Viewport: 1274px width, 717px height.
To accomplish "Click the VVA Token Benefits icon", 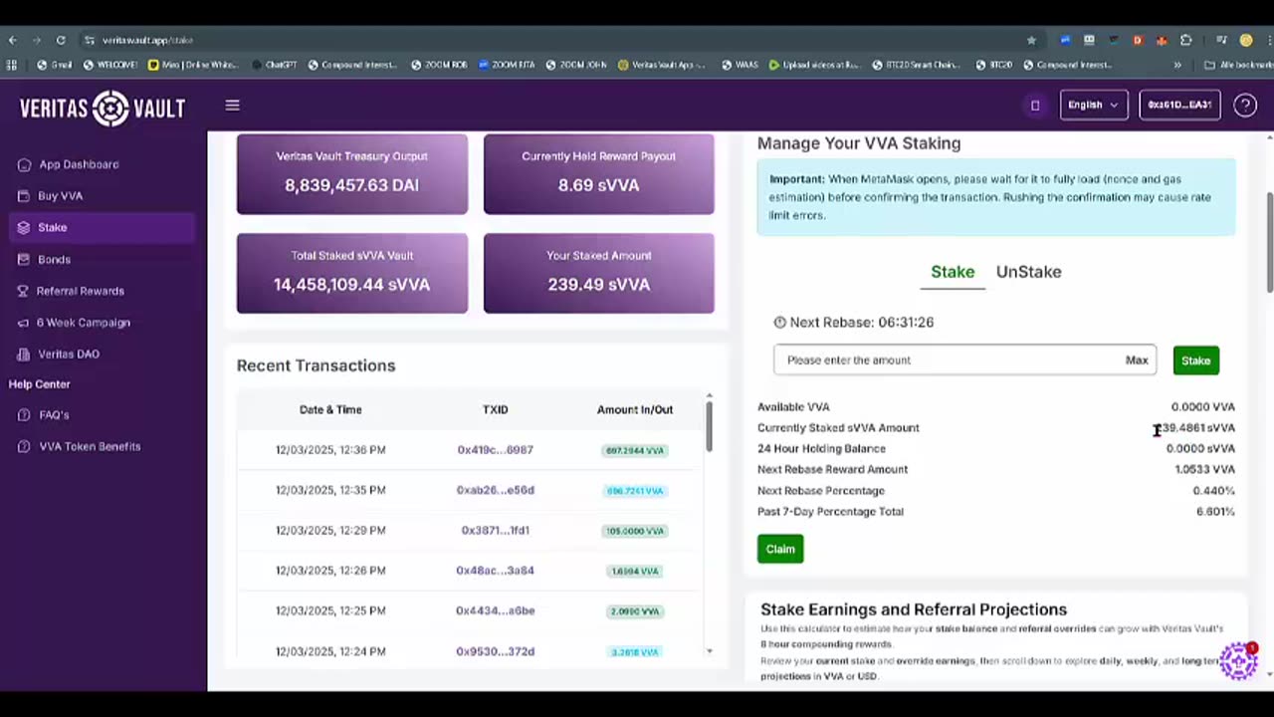I will 24,447.
